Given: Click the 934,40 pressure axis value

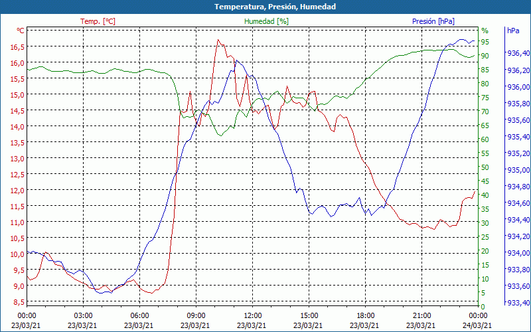Looking at the screenshot, I should click(518, 220).
